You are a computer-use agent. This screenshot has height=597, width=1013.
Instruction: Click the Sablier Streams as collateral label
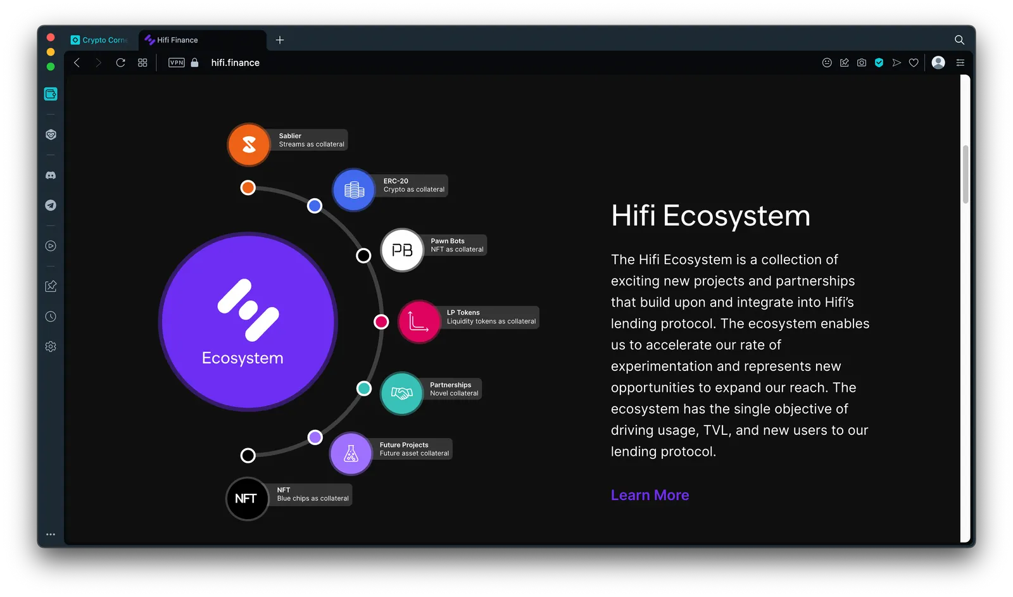[x=311, y=140]
